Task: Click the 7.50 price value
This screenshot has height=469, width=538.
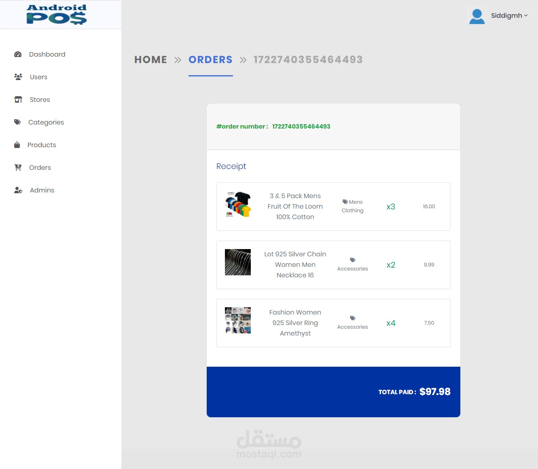Action: tap(429, 323)
